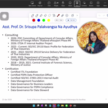This screenshot has width=108, height=108.
Task: Choose the yellow pen color
Action: tap(49, 20)
